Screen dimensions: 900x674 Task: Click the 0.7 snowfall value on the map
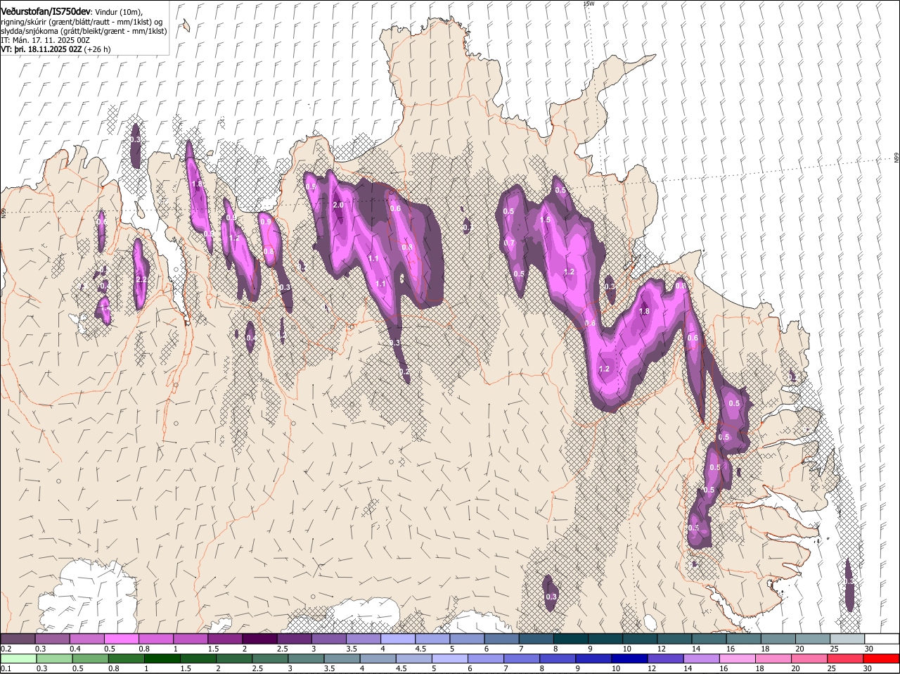pos(509,243)
